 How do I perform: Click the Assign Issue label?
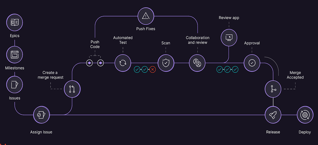(41, 132)
